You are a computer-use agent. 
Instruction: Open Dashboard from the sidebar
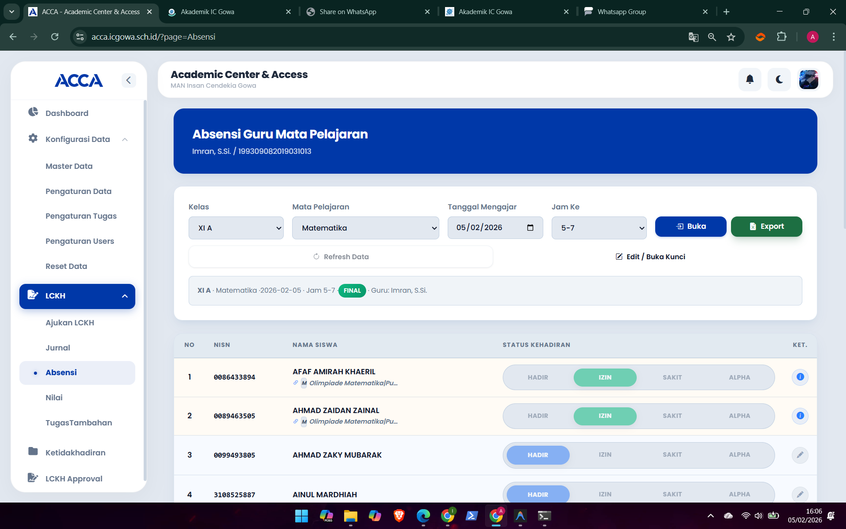point(67,113)
